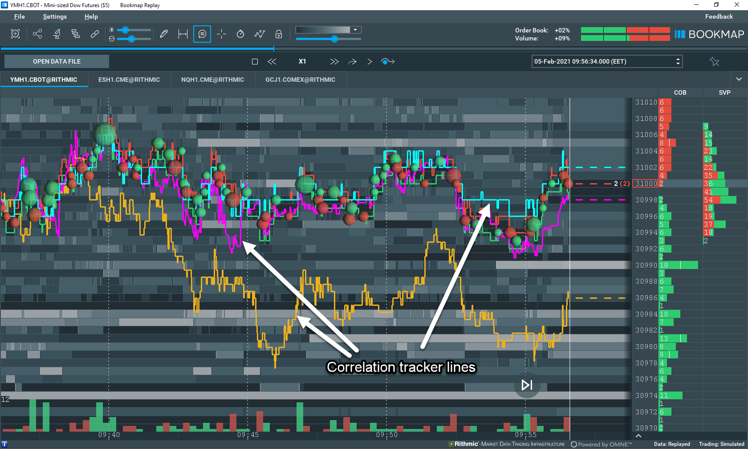Open the share icon in the toolbar
Image resolution: width=748 pixels, height=449 pixels.
37,34
